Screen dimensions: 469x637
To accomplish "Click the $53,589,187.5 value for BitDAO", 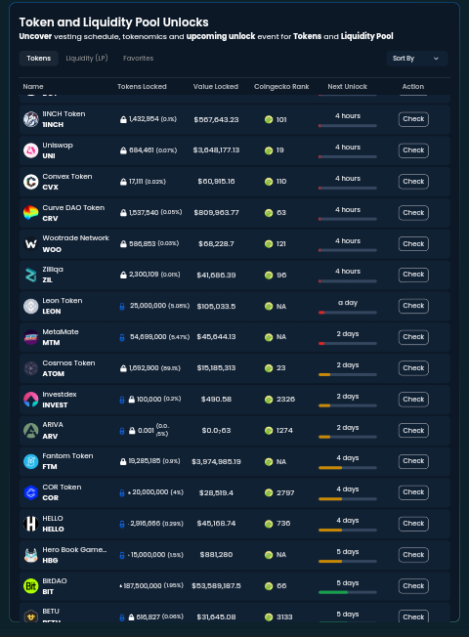I will pyautogui.click(x=216, y=586).
